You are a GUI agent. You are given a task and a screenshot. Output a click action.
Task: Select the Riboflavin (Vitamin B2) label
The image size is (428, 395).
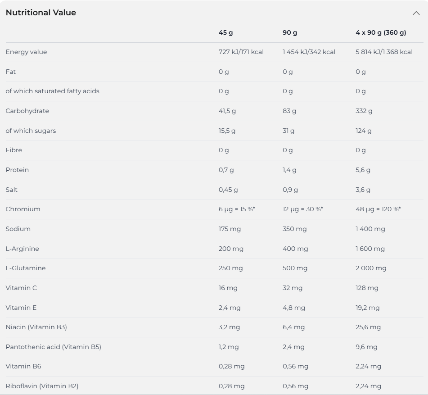pyautogui.click(x=42, y=386)
